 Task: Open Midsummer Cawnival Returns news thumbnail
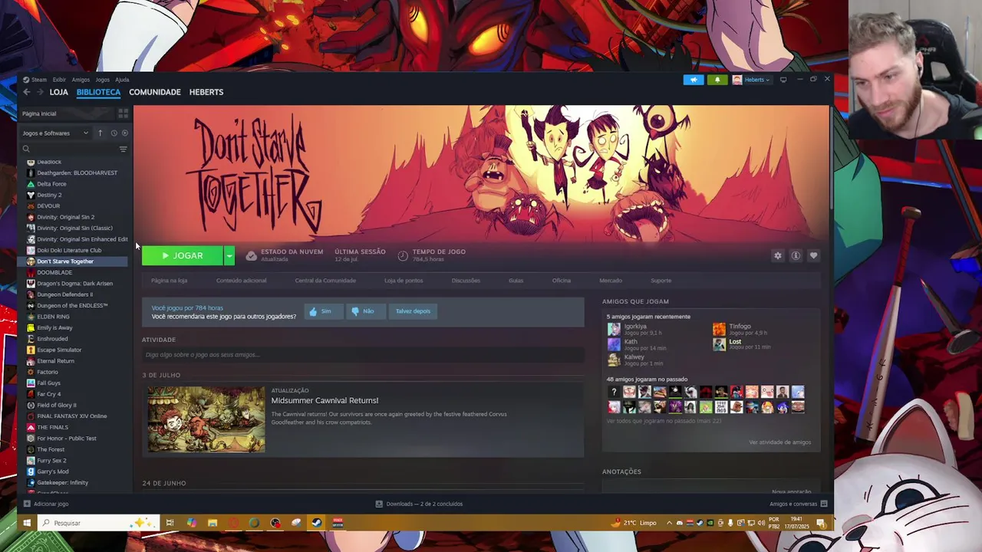coord(206,419)
